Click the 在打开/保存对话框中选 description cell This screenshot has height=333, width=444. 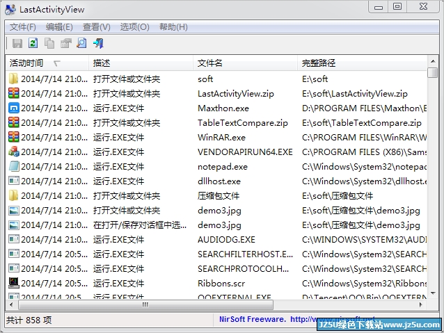pos(140,225)
